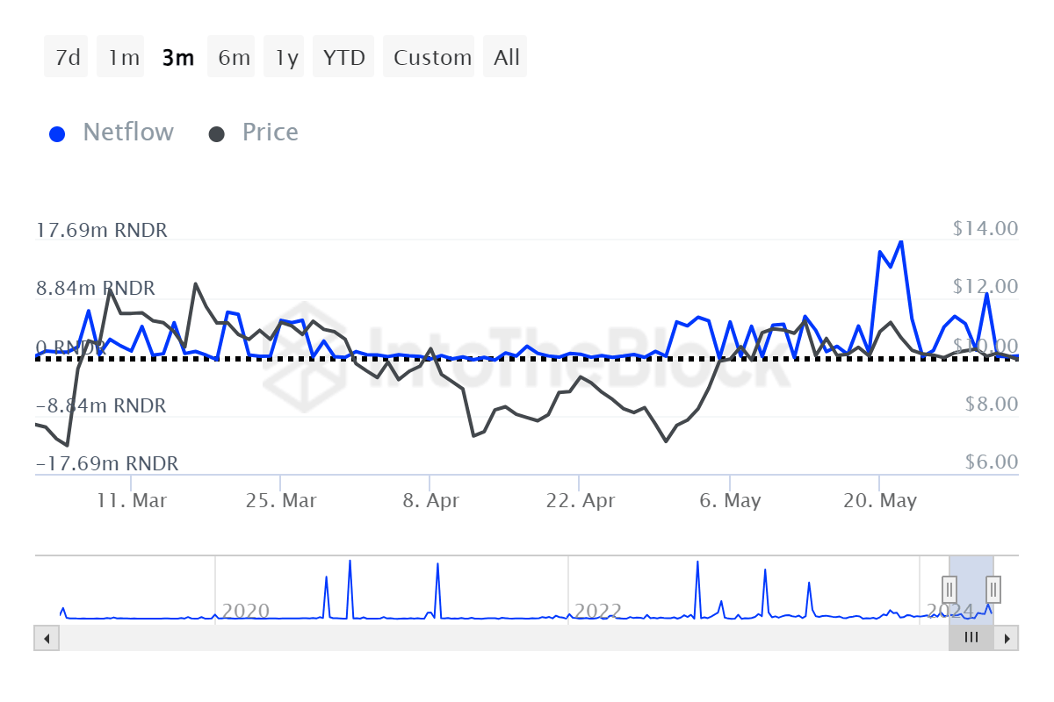Screen dimensions: 1054x702
Task: Click the 2020 area in navigator
Action: 246,610
